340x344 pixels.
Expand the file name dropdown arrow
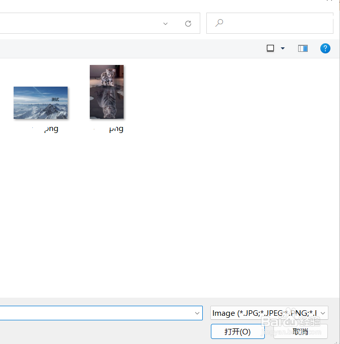(197, 313)
